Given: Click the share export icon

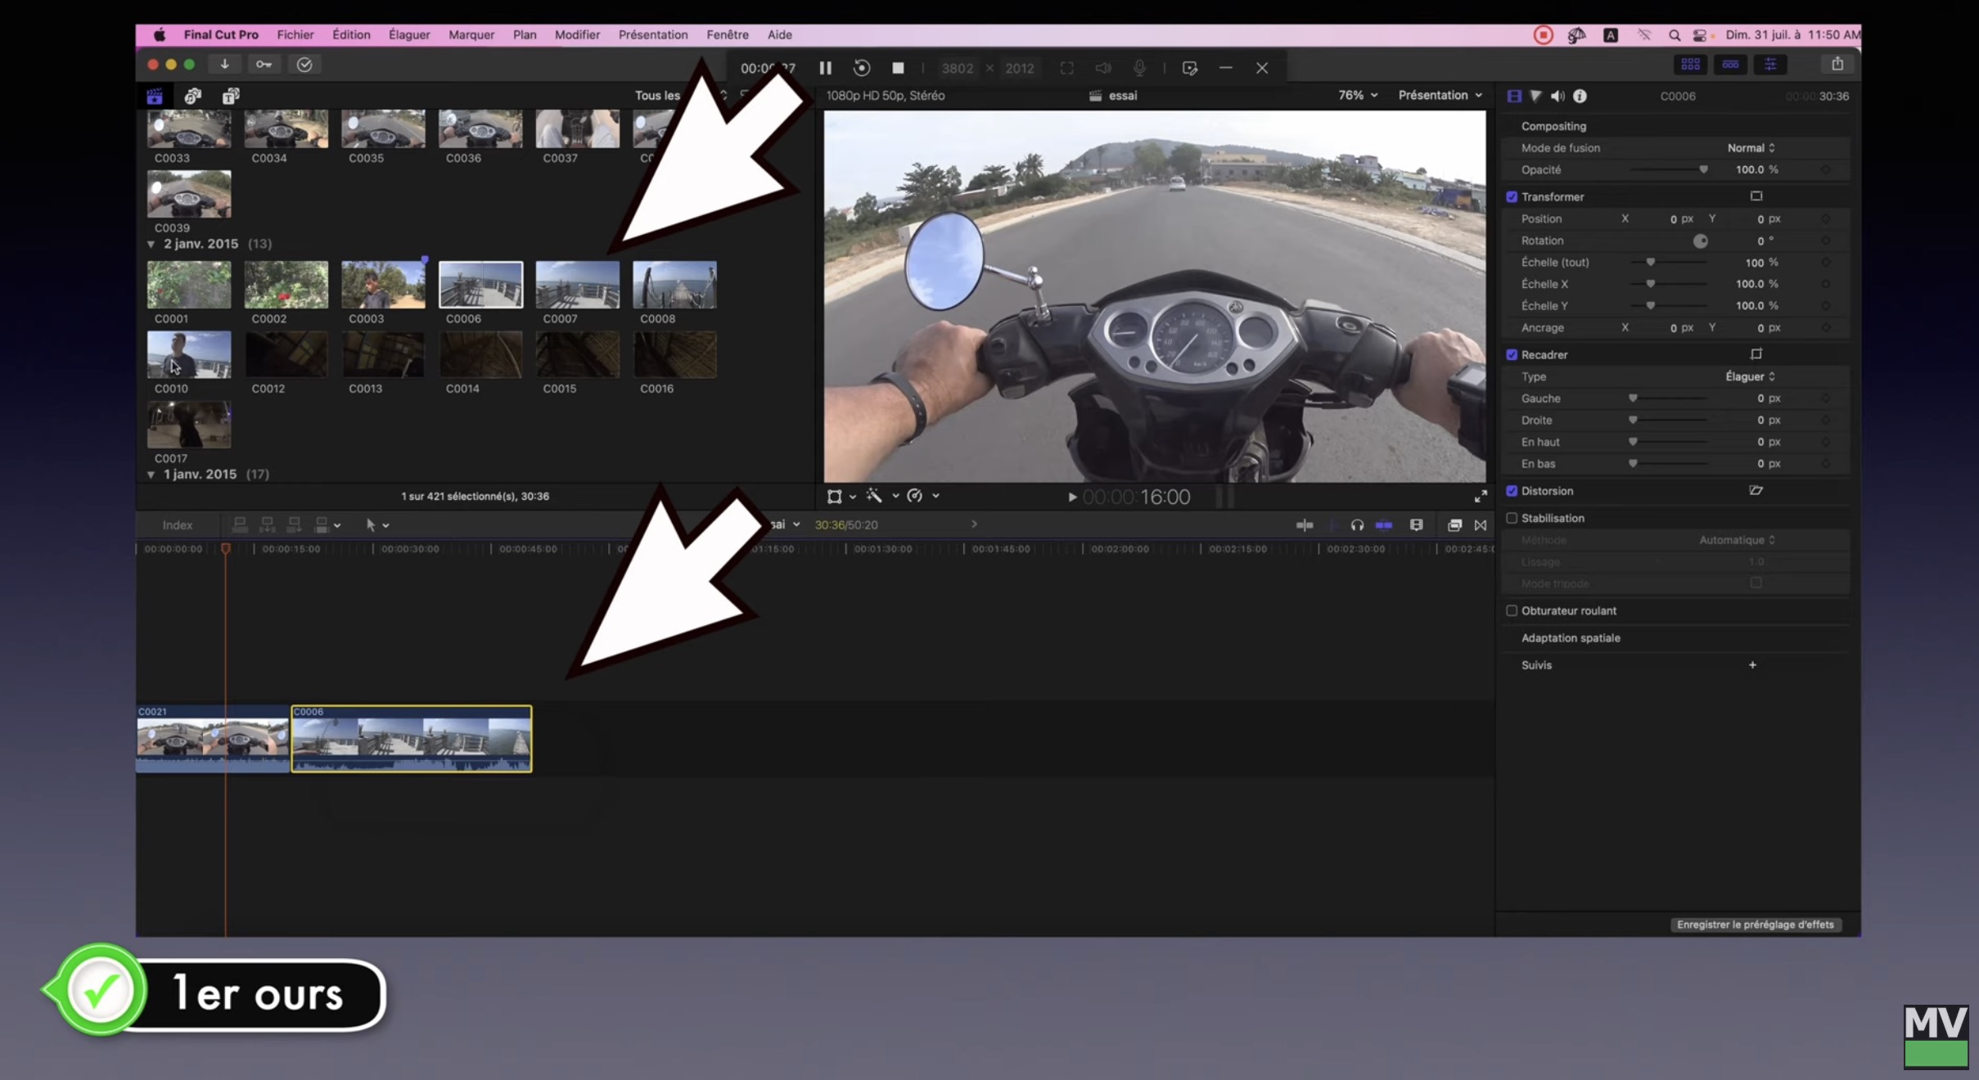Looking at the screenshot, I should tap(1837, 65).
